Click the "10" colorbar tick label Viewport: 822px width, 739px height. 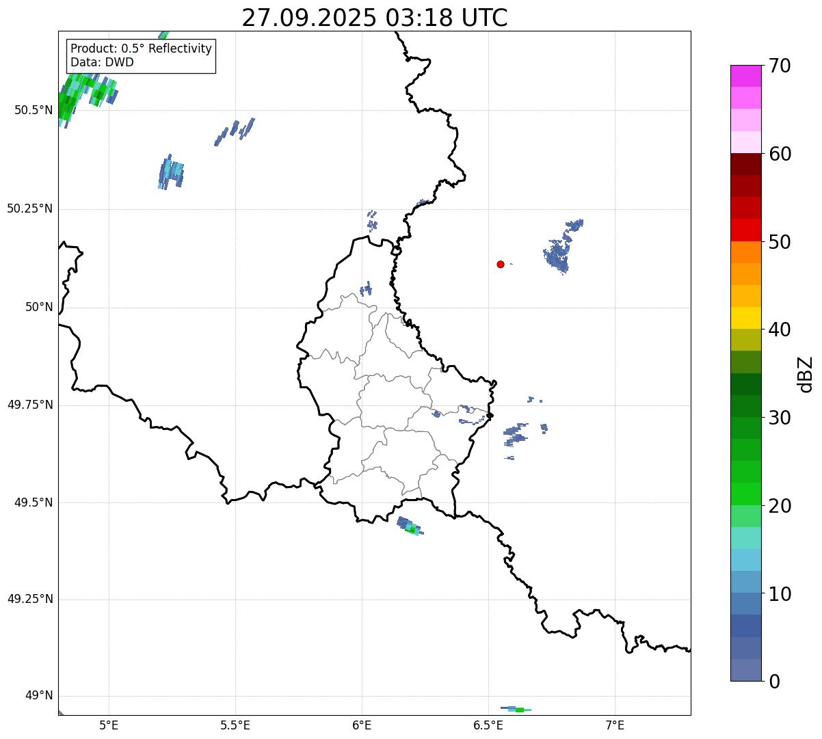(x=780, y=594)
